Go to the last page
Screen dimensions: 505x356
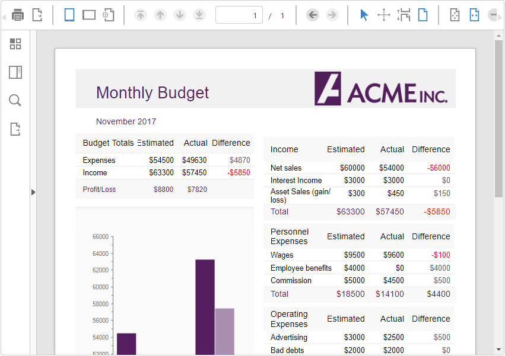pyautogui.click(x=199, y=15)
